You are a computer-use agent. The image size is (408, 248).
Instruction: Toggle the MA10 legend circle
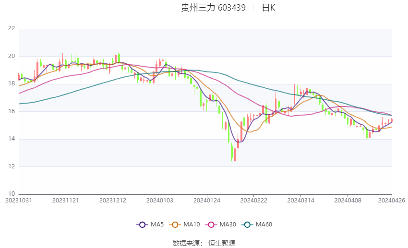point(175,224)
